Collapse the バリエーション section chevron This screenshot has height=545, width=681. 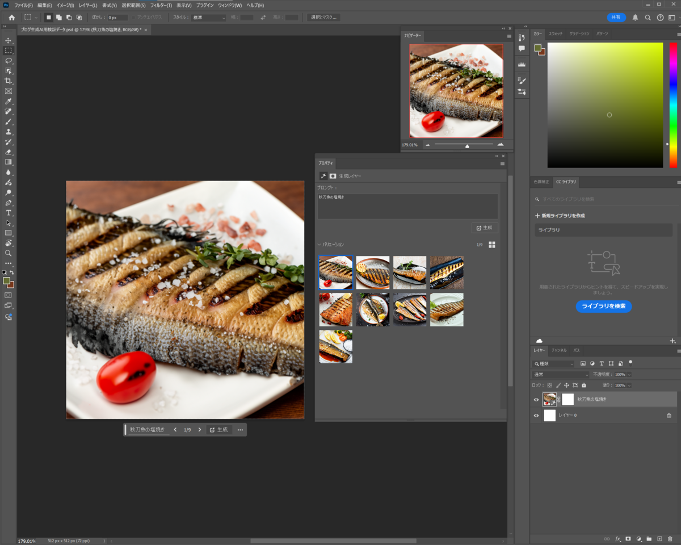coord(320,245)
